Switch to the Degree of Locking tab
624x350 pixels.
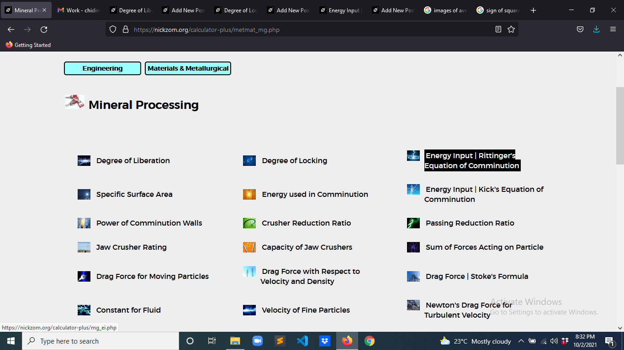tap(236, 10)
